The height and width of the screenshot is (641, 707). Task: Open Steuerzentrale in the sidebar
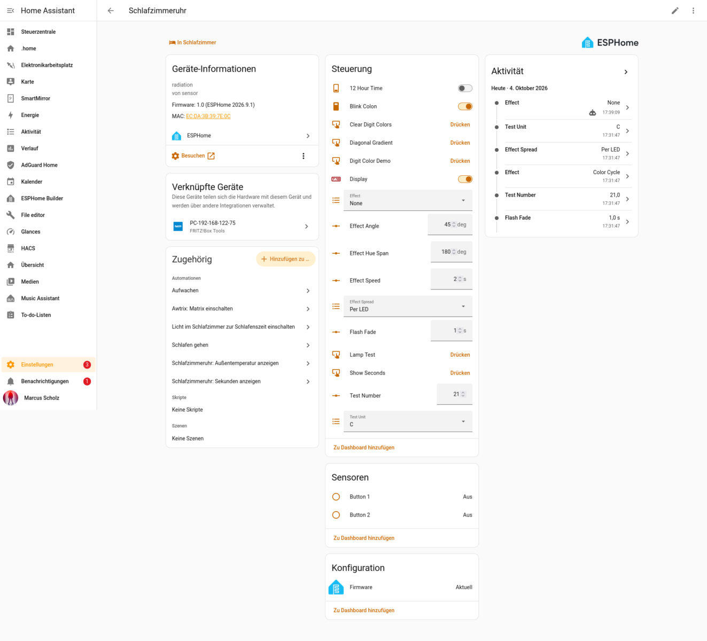pyautogui.click(x=48, y=32)
